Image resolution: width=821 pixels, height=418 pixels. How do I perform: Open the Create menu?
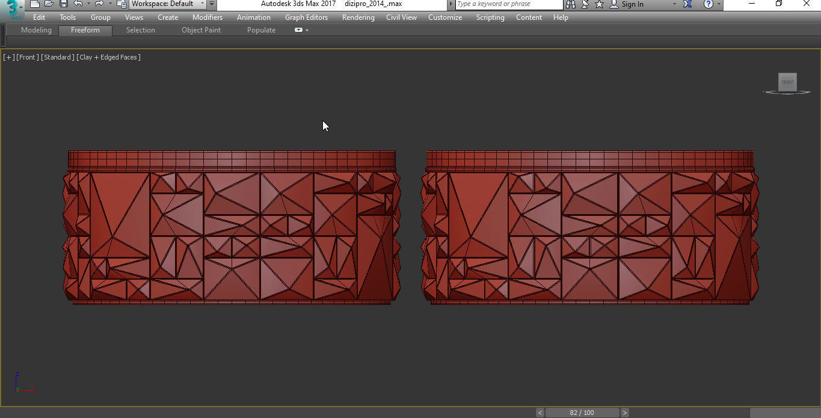point(168,17)
